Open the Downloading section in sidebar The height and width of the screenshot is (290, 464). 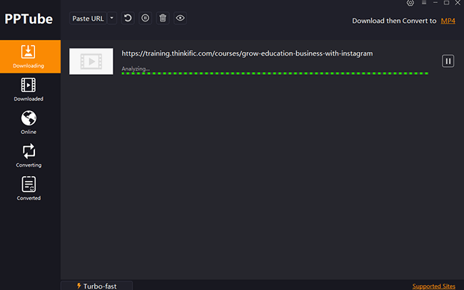pyautogui.click(x=30, y=57)
